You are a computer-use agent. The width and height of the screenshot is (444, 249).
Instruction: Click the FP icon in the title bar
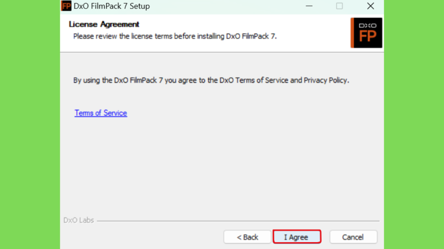pyautogui.click(x=66, y=6)
